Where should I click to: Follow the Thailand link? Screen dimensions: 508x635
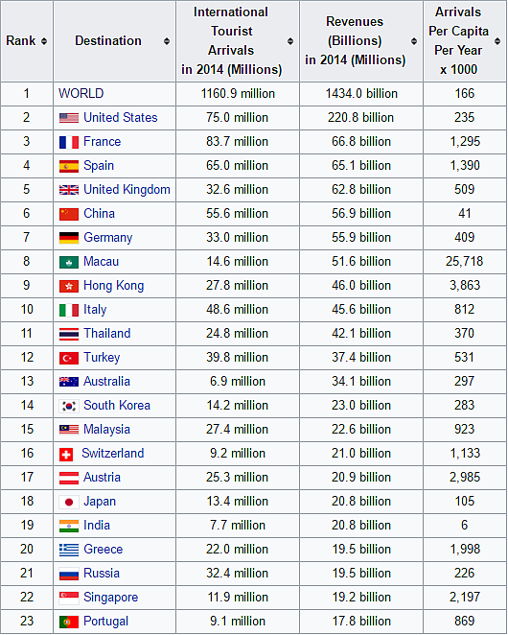[x=106, y=333]
